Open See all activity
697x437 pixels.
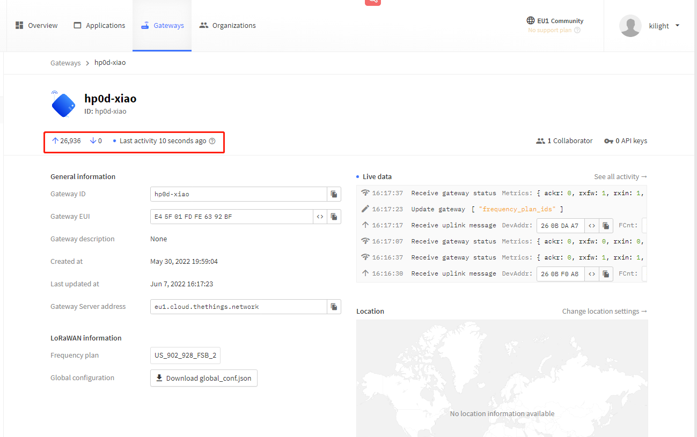coord(620,176)
